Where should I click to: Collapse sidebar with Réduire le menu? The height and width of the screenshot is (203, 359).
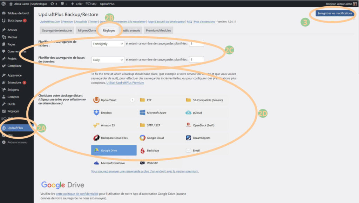(15, 142)
